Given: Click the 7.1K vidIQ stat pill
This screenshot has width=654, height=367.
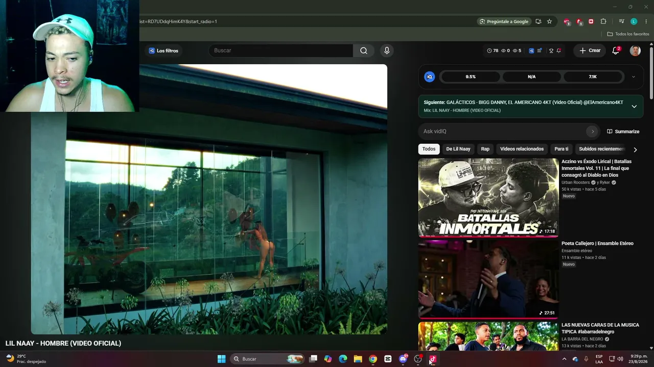Looking at the screenshot, I should point(593,76).
